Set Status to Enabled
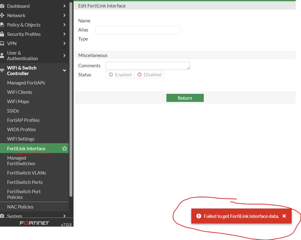The width and height of the screenshot is (301, 240). (120, 75)
